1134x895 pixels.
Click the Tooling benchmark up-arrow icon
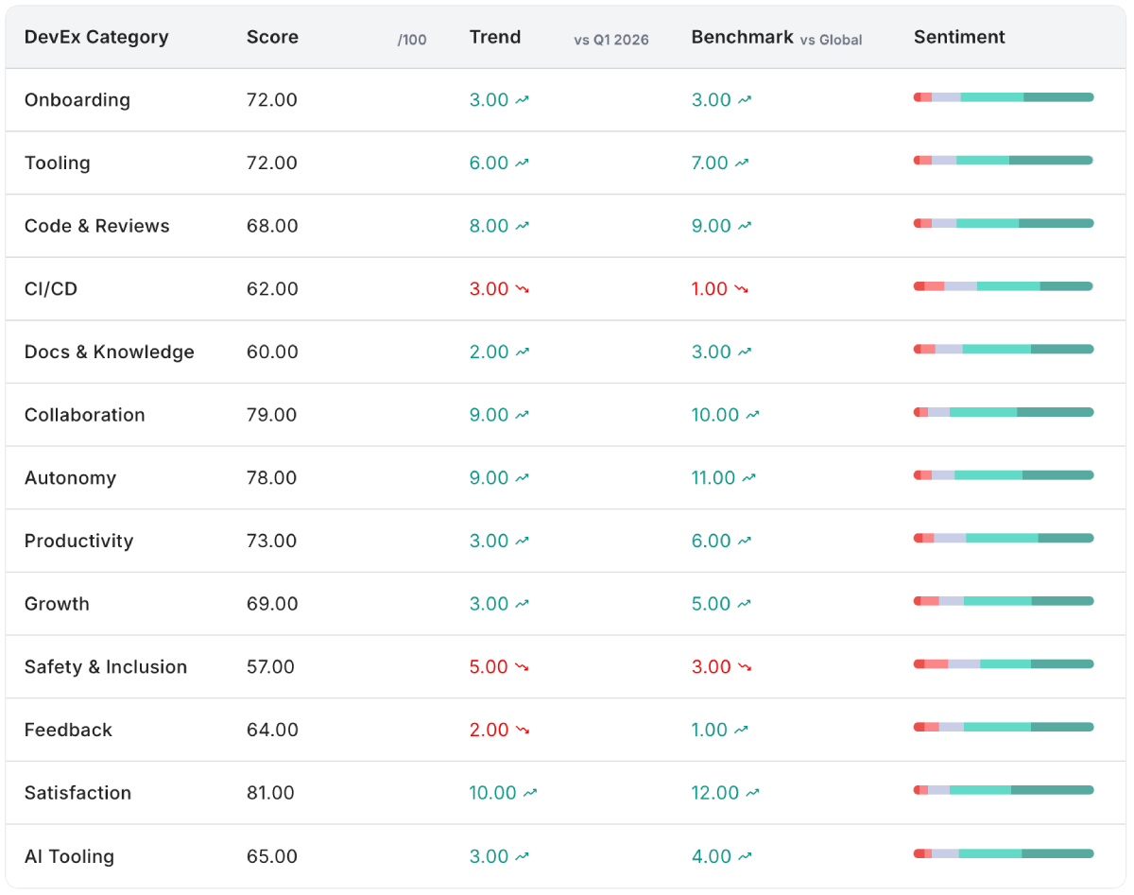click(x=742, y=163)
